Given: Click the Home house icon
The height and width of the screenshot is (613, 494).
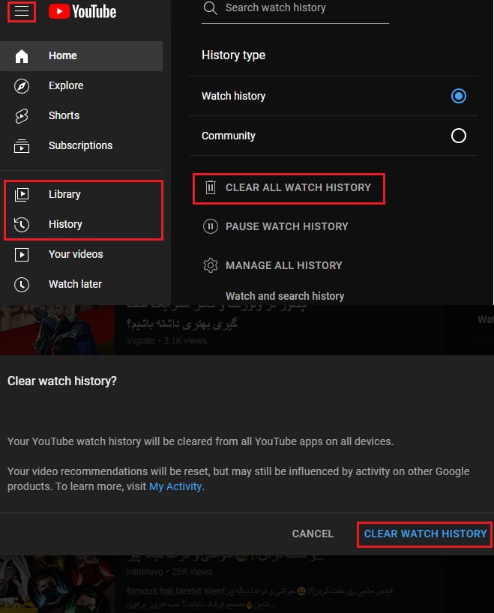Looking at the screenshot, I should click(x=22, y=56).
